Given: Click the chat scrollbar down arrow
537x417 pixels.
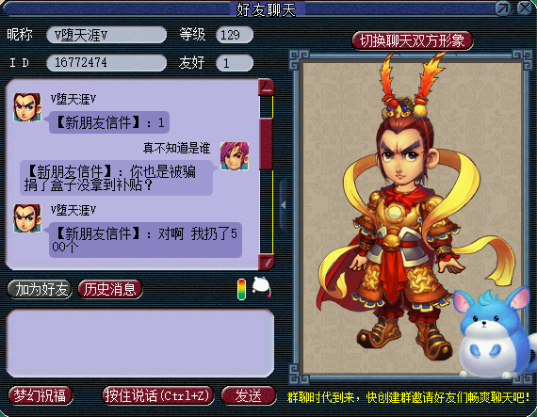Looking at the screenshot, I should tap(266, 262).
